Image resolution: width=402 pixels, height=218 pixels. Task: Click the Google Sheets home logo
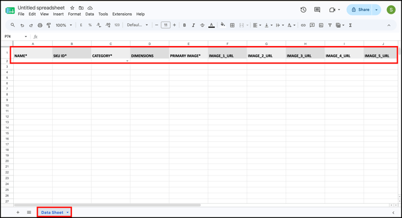coord(10,11)
